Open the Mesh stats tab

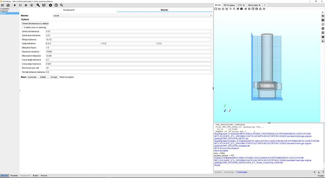point(253,5)
